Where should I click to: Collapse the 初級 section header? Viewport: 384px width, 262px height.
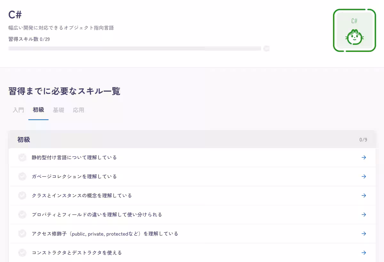coord(192,140)
